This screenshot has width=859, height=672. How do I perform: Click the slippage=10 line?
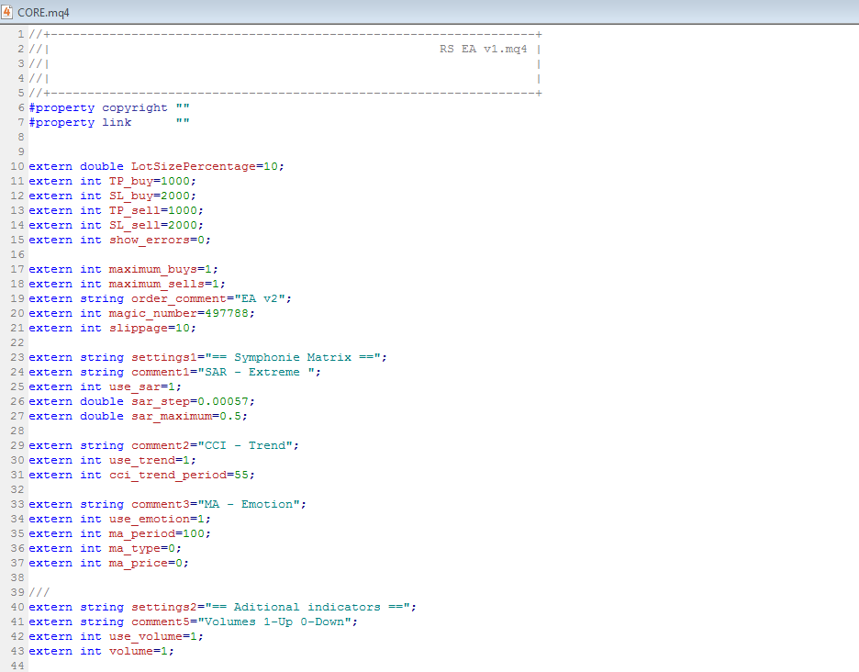point(112,329)
